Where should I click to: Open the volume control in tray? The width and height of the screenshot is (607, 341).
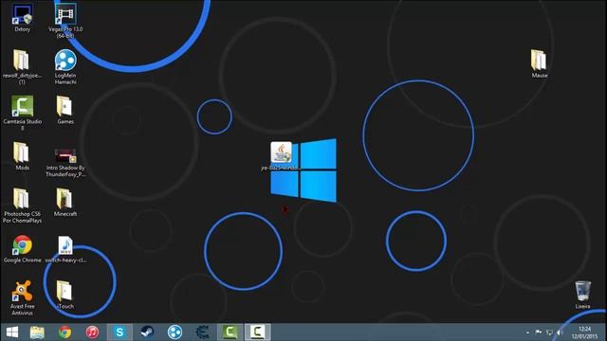pyautogui.click(x=560, y=332)
